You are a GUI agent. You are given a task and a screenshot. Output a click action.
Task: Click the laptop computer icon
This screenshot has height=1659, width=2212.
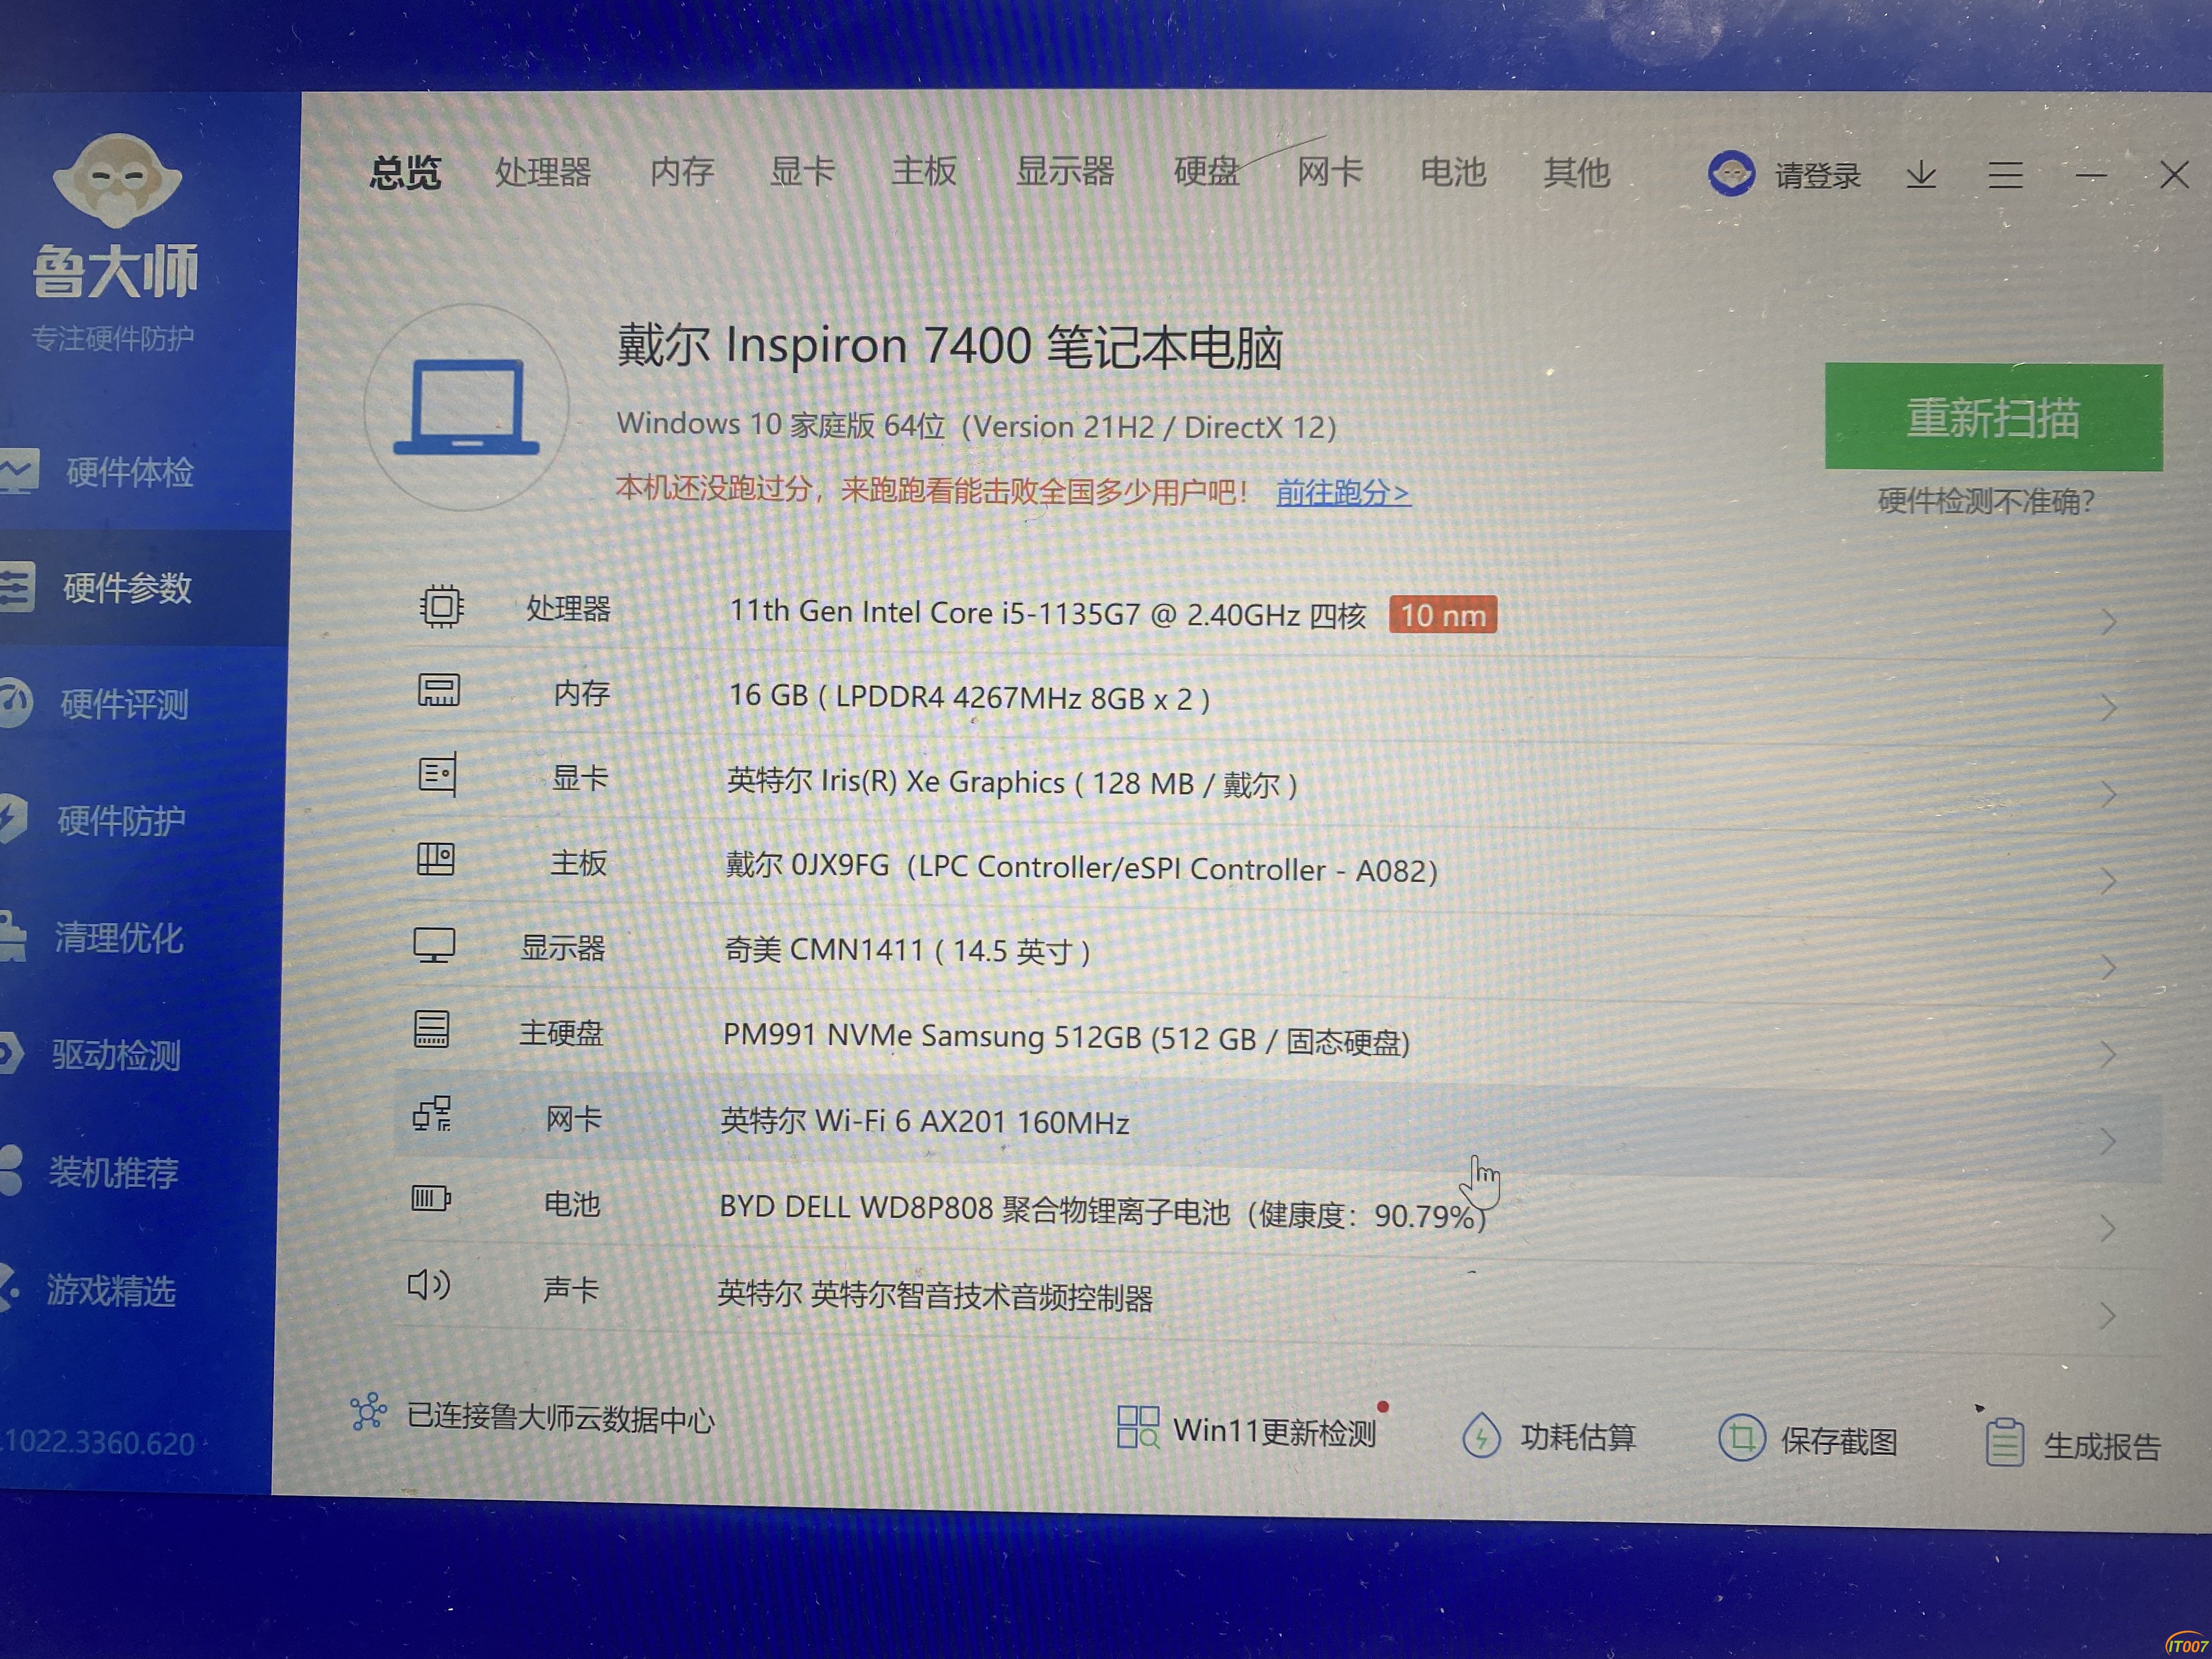click(x=466, y=407)
